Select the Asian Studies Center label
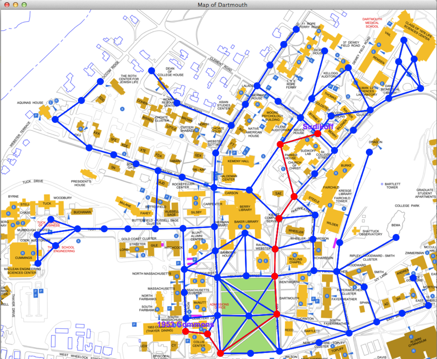This screenshot has width=437, height=359. (223, 105)
